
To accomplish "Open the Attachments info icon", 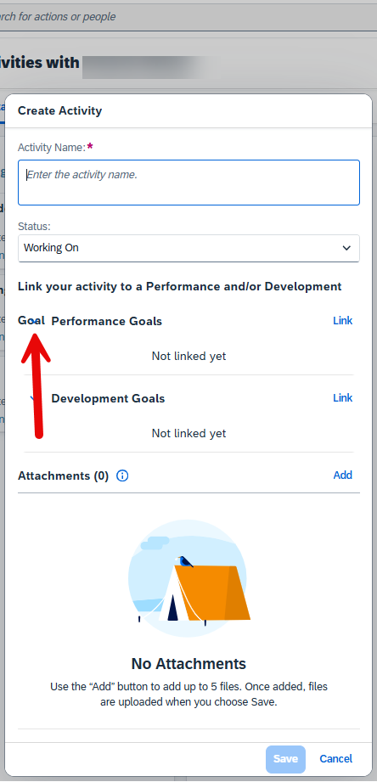I will [122, 475].
